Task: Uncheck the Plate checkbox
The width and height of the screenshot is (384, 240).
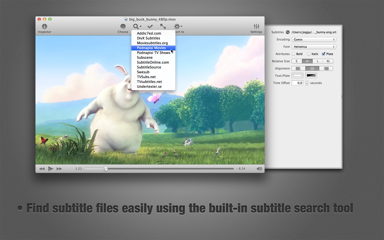Action: (x=323, y=54)
